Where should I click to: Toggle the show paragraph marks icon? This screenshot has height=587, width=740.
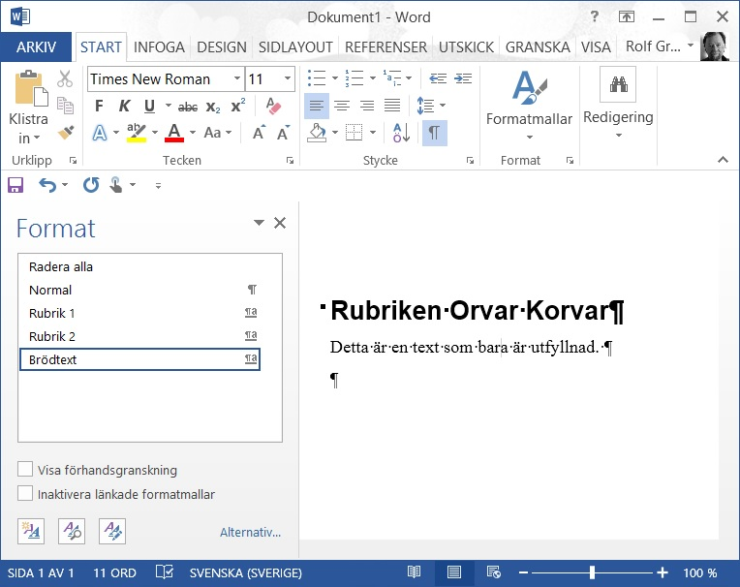434,133
